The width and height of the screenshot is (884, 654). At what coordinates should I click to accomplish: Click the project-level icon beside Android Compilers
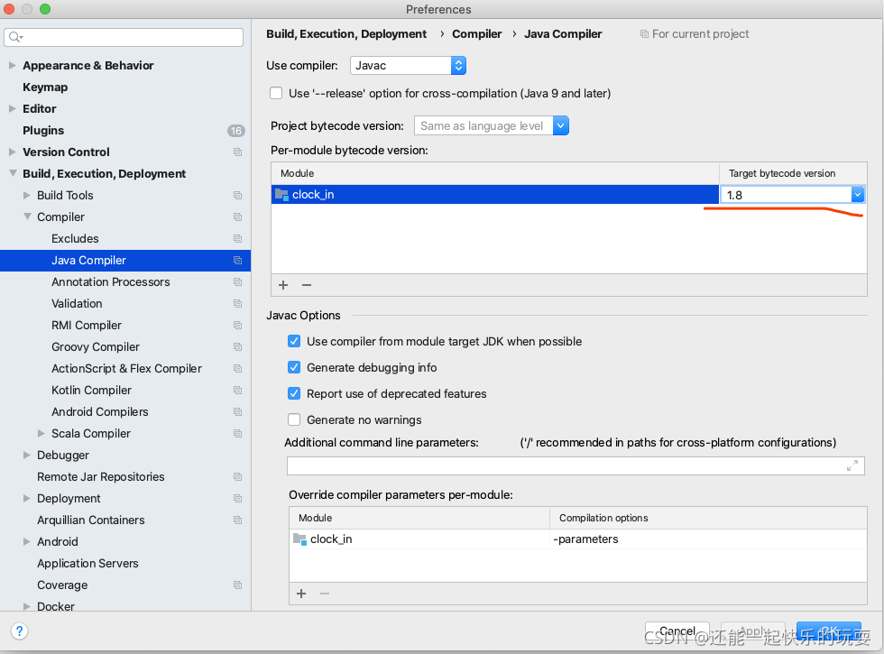click(x=238, y=412)
